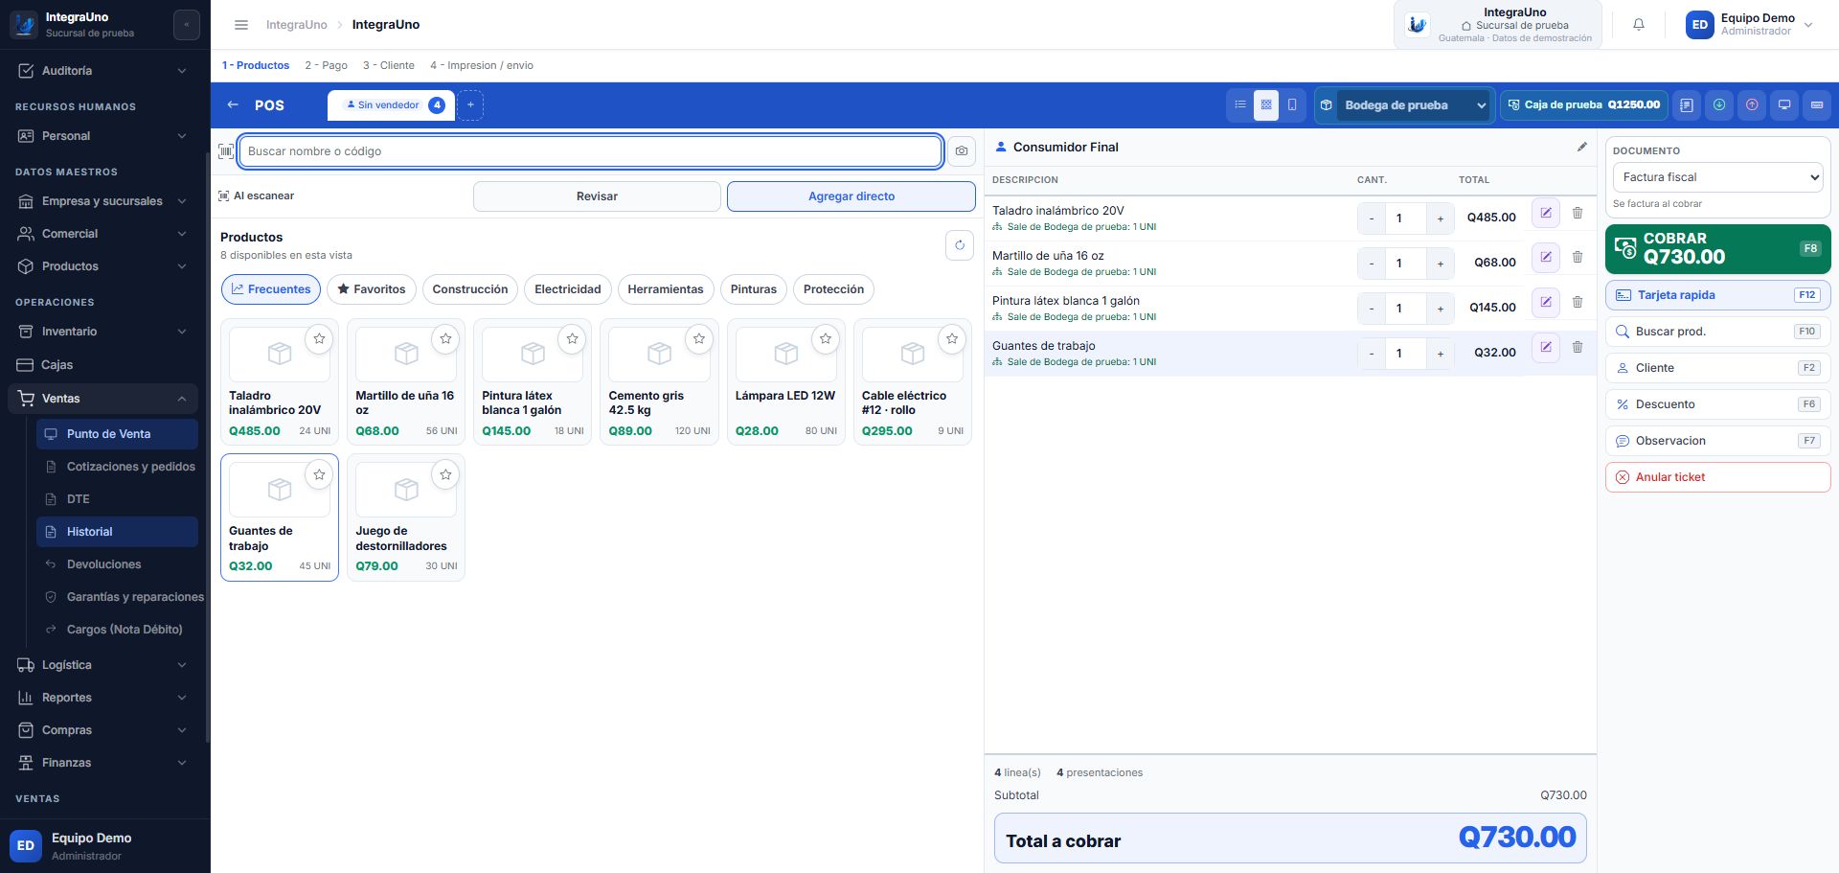This screenshot has width=1839, height=873.
Task: Expand the Inventario sidebar menu
Action: (x=103, y=332)
